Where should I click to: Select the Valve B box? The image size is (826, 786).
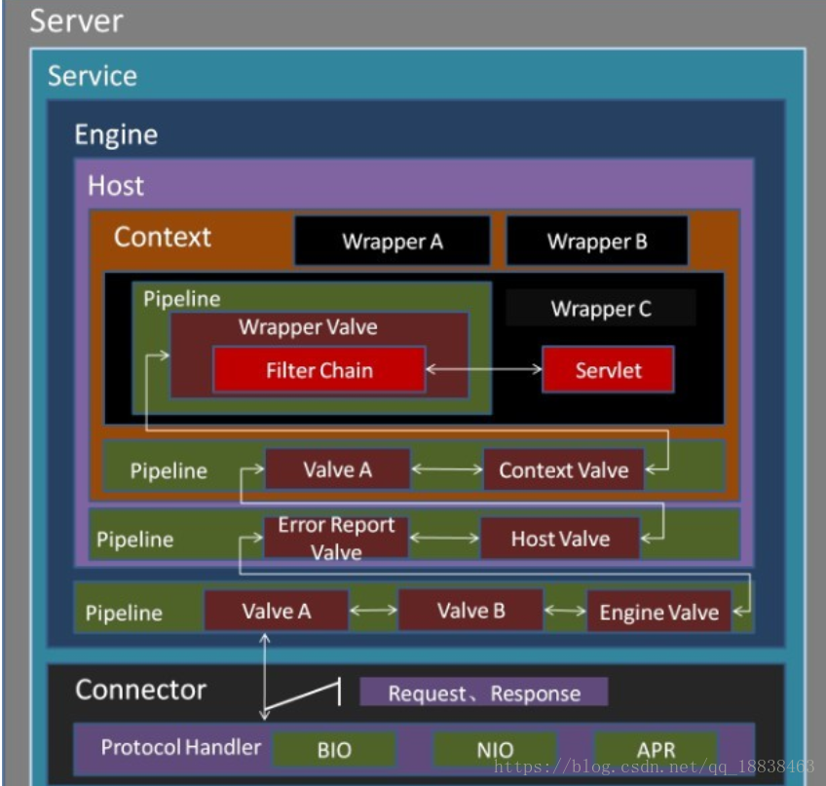[x=470, y=610]
